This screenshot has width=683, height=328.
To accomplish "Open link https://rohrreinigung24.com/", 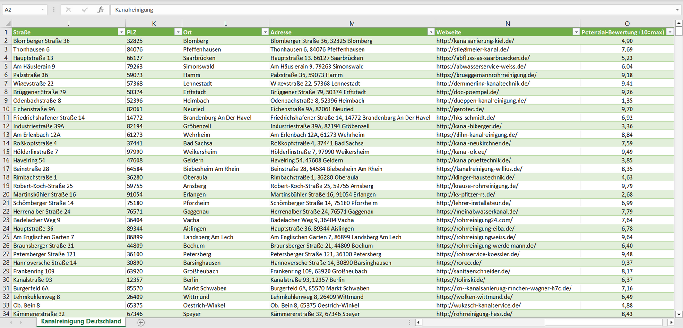I will coord(474,220).
